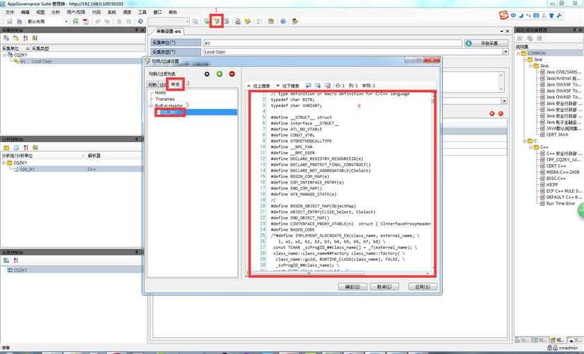The image size is (584, 354).
Task: Open the Local Copy collection type dropdown
Action: tap(505, 51)
